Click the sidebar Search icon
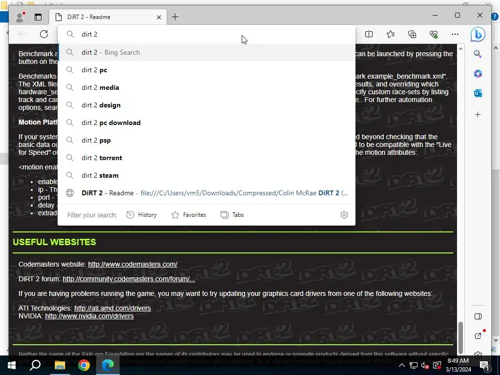500x375 pixels. click(478, 54)
